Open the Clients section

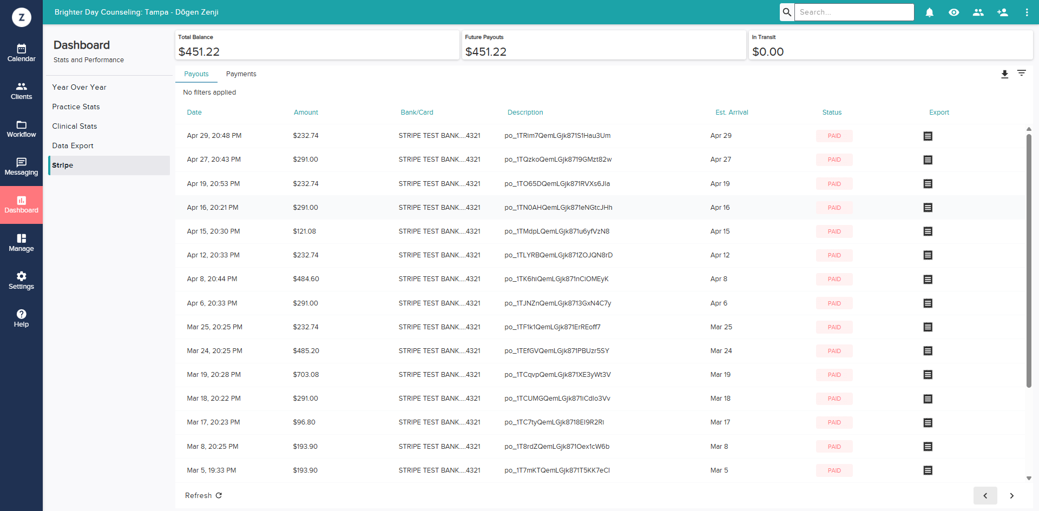coord(21,91)
